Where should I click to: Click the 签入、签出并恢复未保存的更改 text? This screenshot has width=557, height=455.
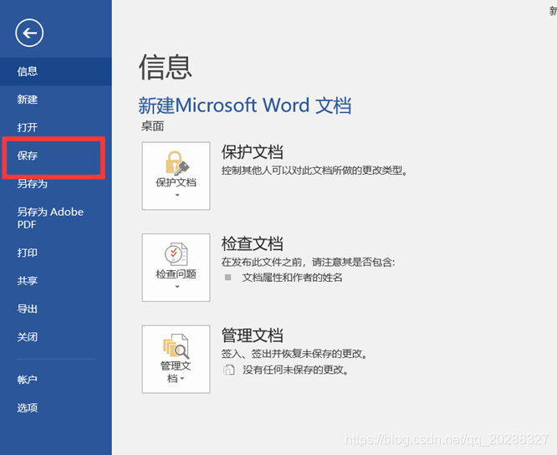coord(294,354)
